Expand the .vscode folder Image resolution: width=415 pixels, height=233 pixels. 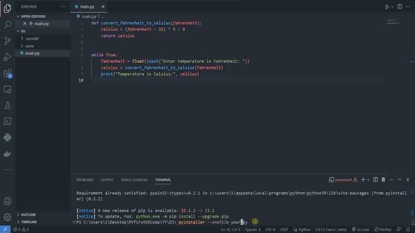click(x=32, y=39)
